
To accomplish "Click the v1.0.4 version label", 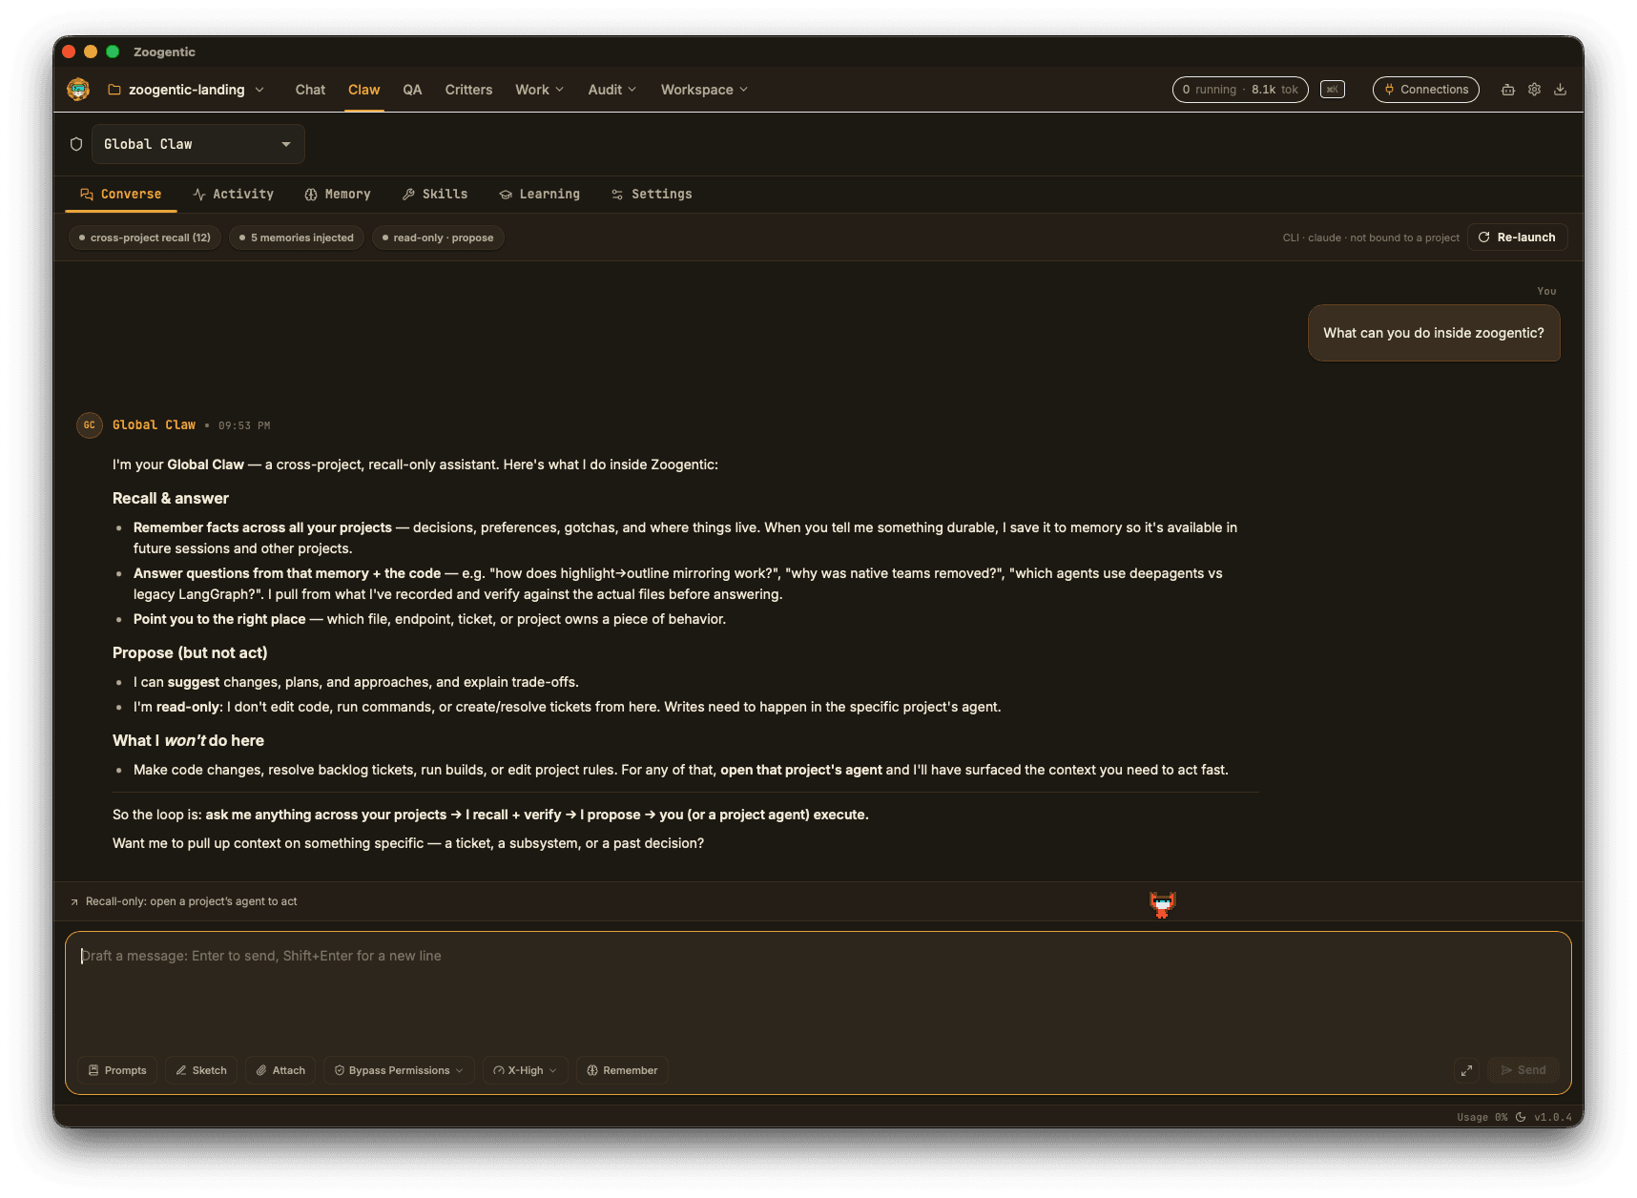I will [1553, 1117].
